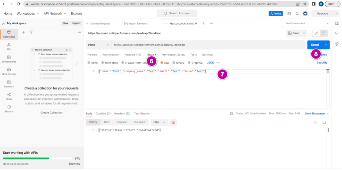Expand the Upgrade arrow dropdown
Viewport: 342px width, 170px height.
tap(336, 14)
